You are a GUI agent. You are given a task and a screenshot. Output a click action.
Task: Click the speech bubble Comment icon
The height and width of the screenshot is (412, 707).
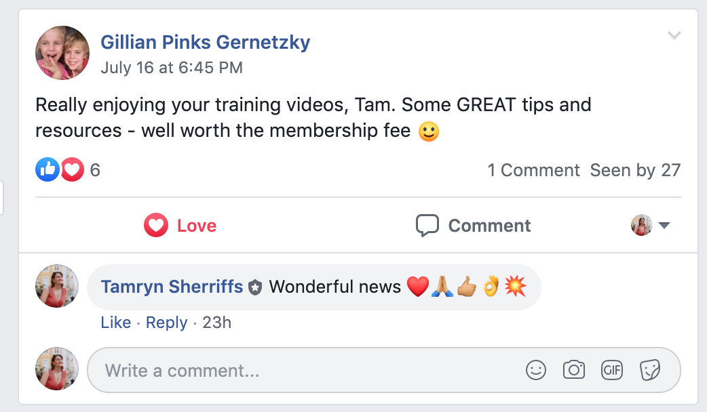[x=427, y=225]
